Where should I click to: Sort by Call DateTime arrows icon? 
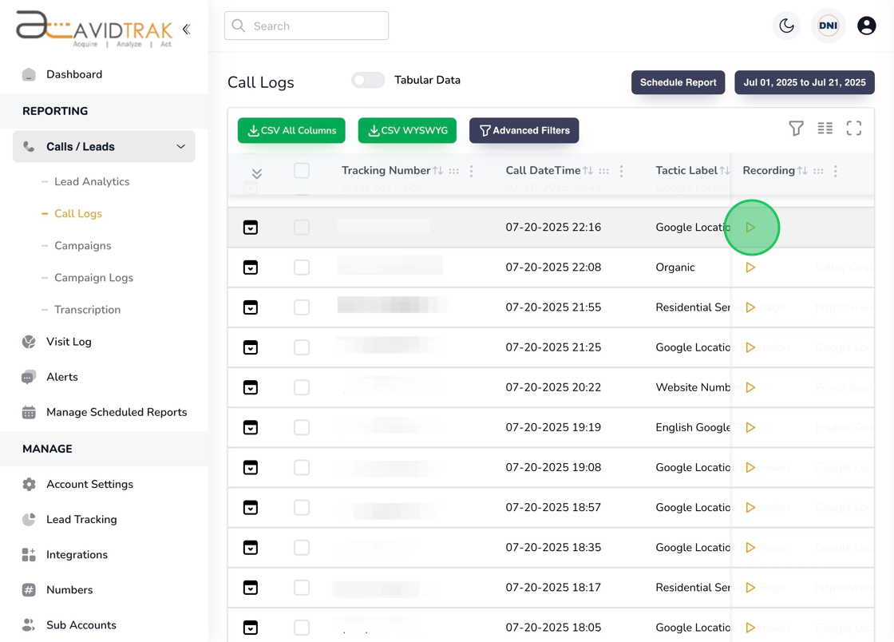587,170
